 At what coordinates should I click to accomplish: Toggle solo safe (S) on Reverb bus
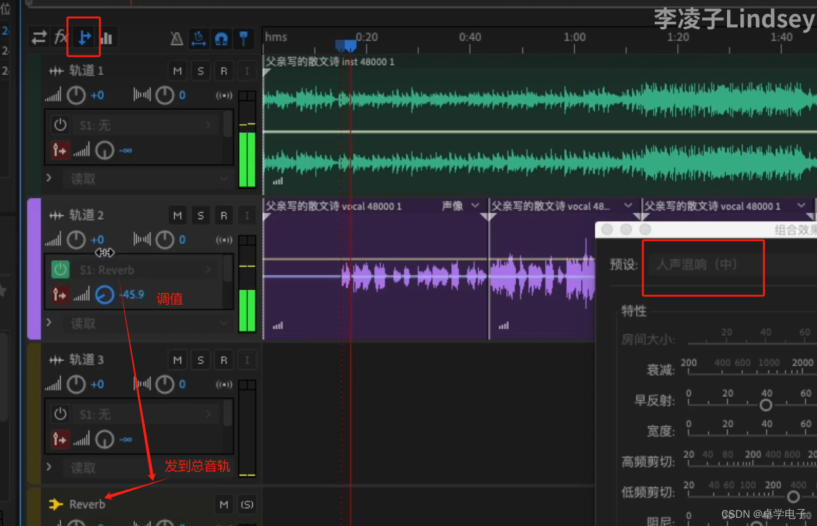(x=247, y=504)
